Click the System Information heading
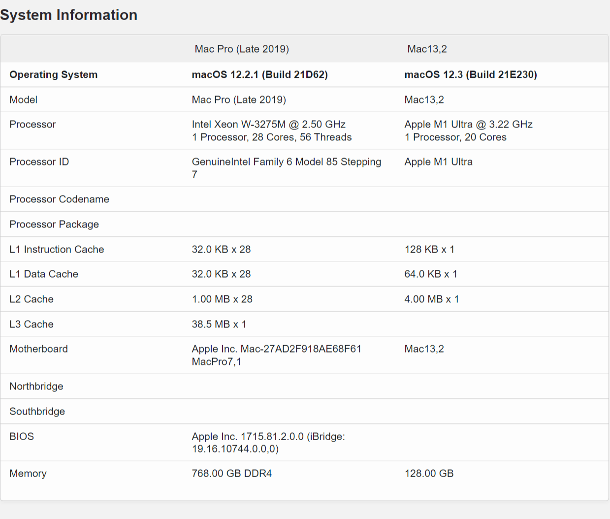 click(x=68, y=15)
